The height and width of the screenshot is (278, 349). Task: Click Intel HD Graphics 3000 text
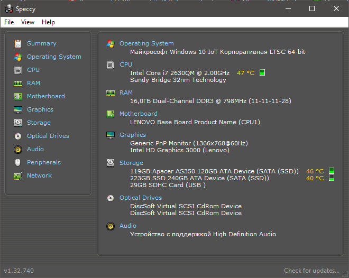tap(180, 150)
